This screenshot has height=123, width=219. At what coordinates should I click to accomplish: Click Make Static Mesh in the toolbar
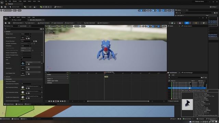click(x=90, y=23)
